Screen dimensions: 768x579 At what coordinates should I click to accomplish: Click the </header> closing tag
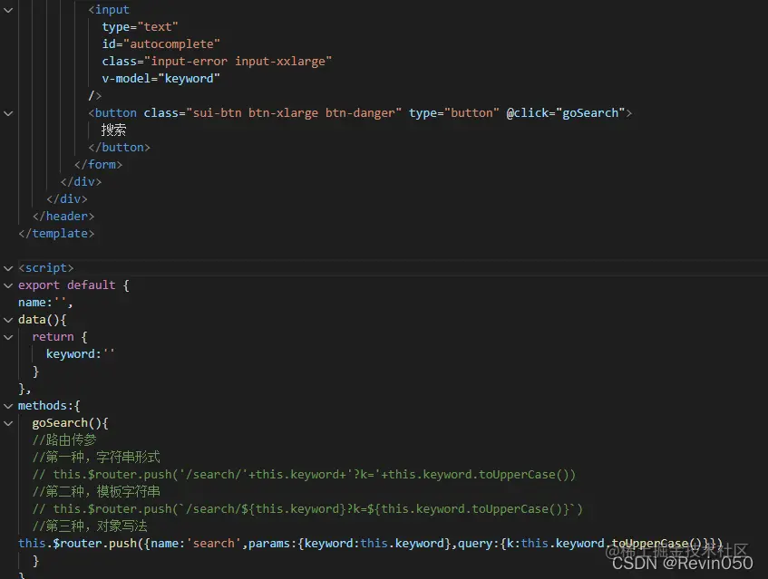point(63,217)
